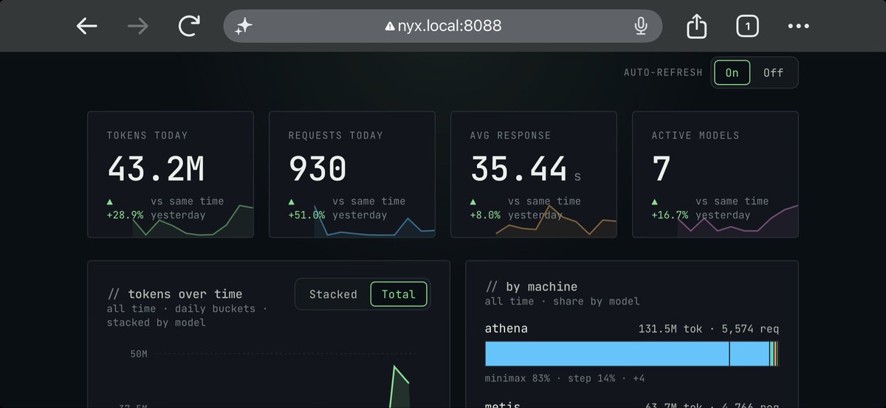Click the +8.0% change indicator
The image size is (886, 408).
pos(485,215)
